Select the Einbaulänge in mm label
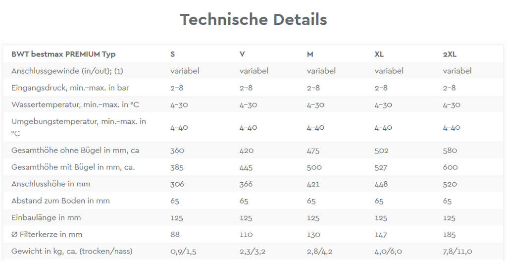 [x=46, y=217]
